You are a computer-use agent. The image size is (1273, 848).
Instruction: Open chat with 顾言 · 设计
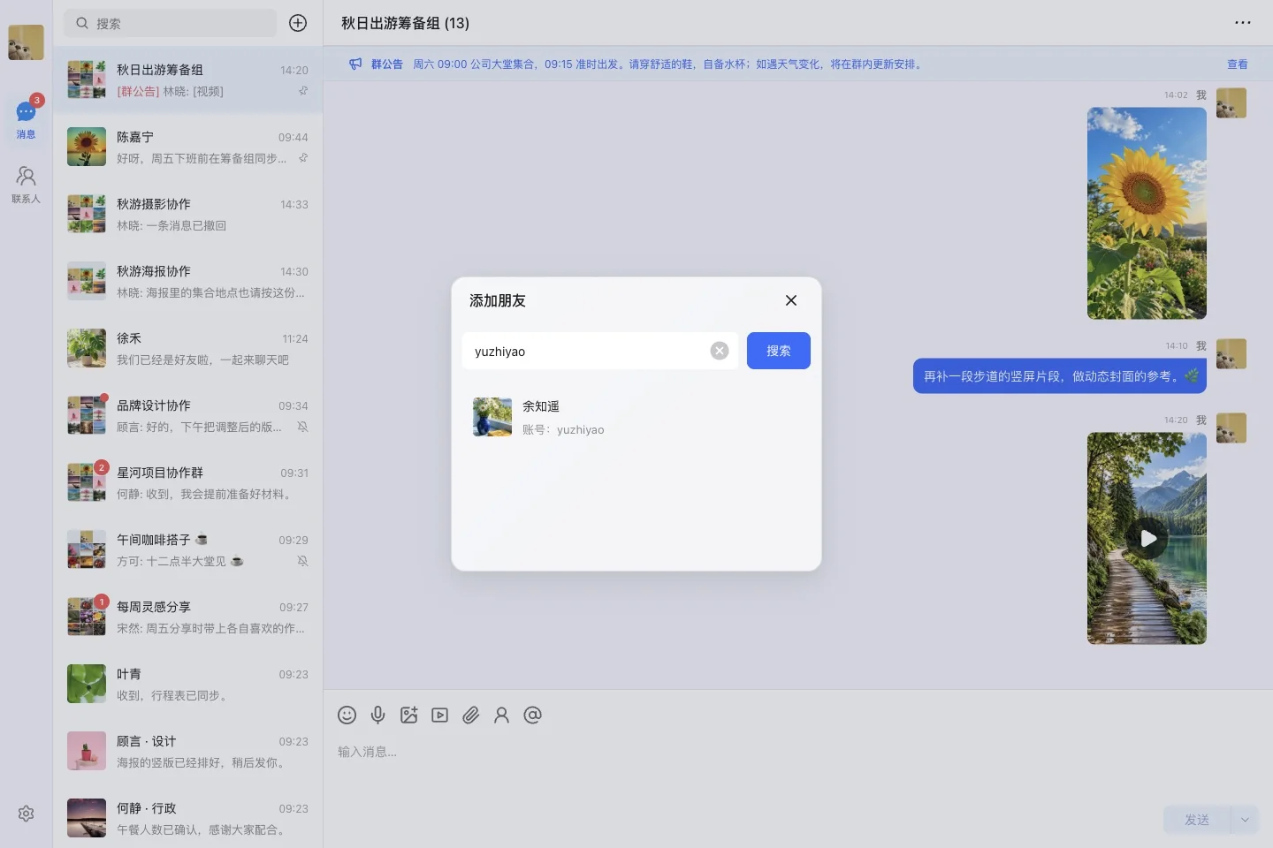coord(187,752)
